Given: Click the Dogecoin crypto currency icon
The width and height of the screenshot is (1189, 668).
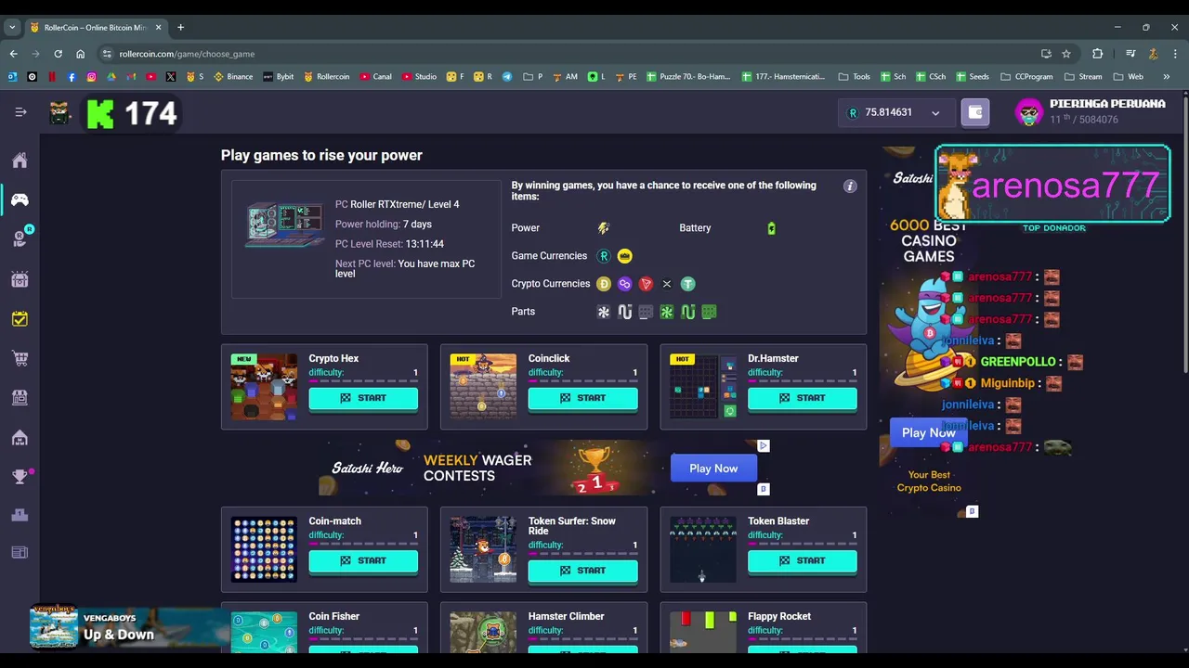Looking at the screenshot, I should pos(604,284).
